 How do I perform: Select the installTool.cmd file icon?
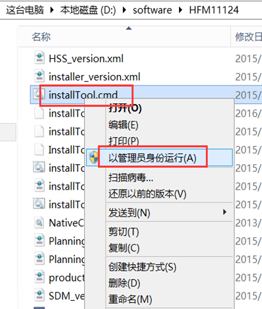[x=39, y=94]
